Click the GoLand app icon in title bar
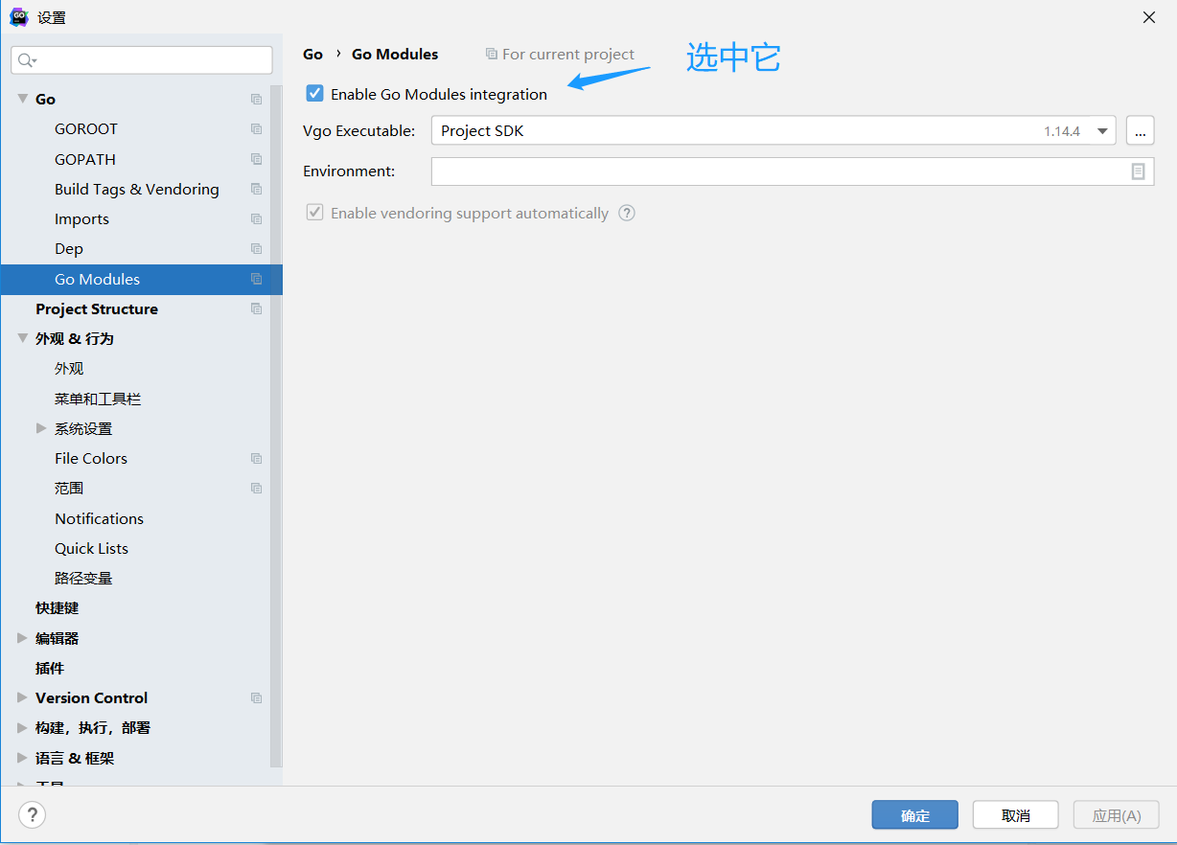This screenshot has height=845, width=1177. (x=18, y=16)
